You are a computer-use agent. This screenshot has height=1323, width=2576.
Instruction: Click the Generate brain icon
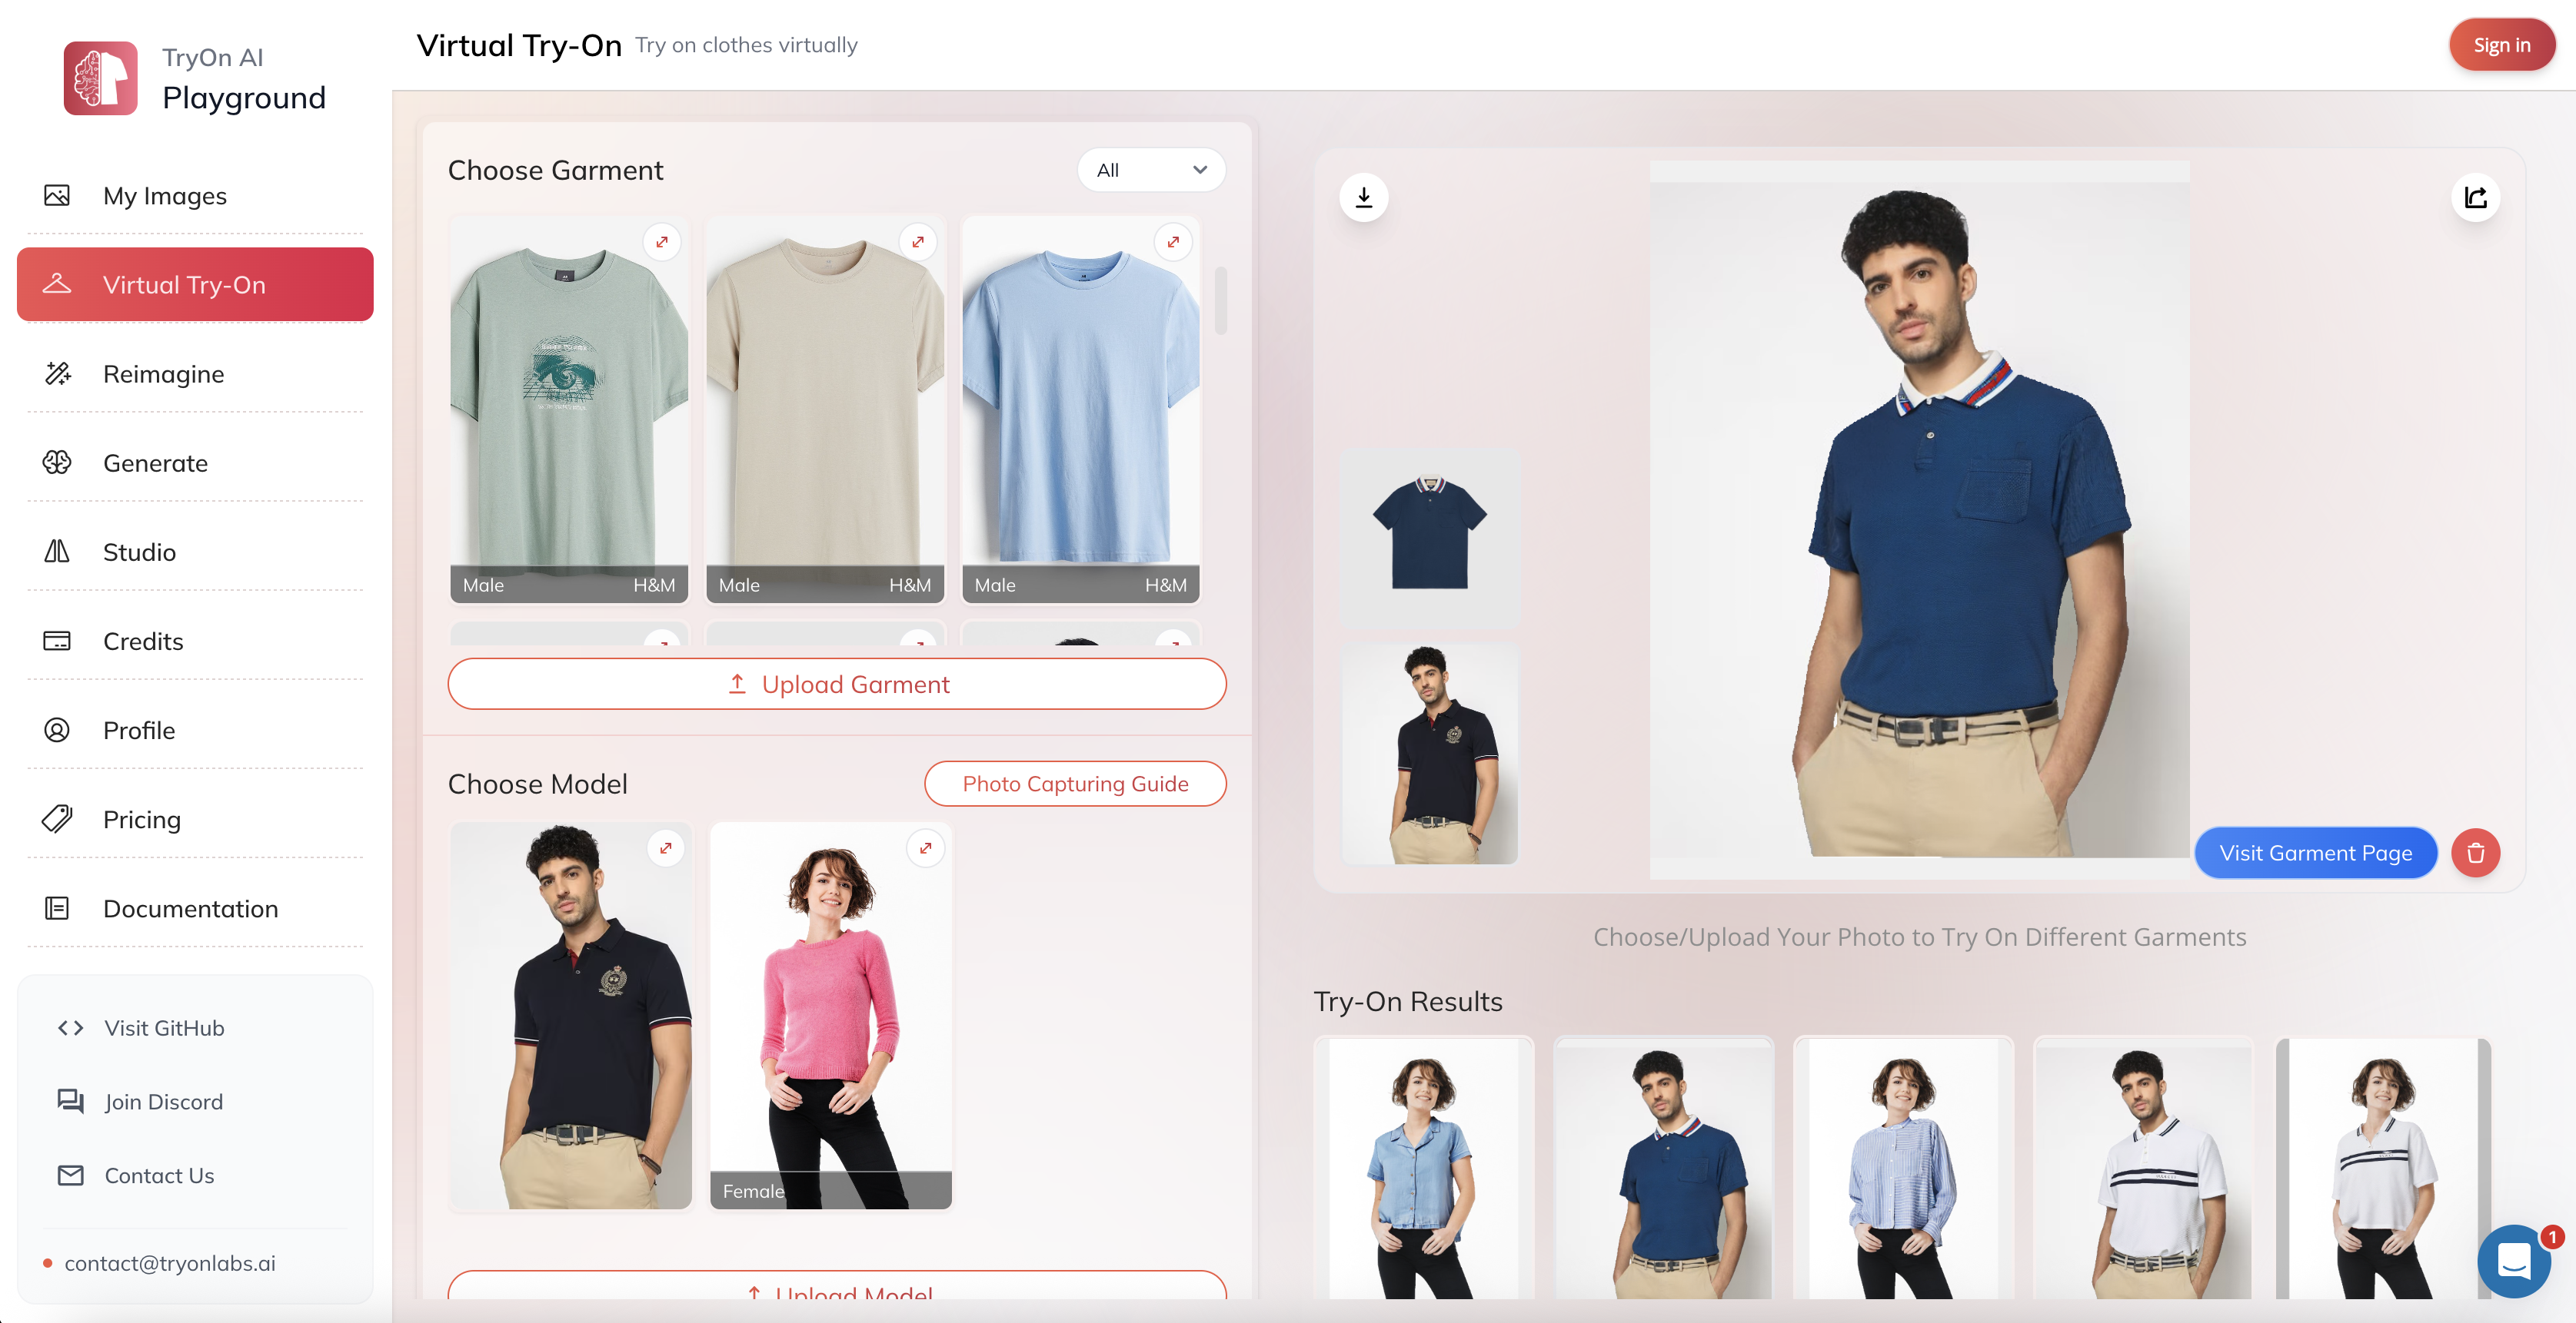click(x=57, y=462)
